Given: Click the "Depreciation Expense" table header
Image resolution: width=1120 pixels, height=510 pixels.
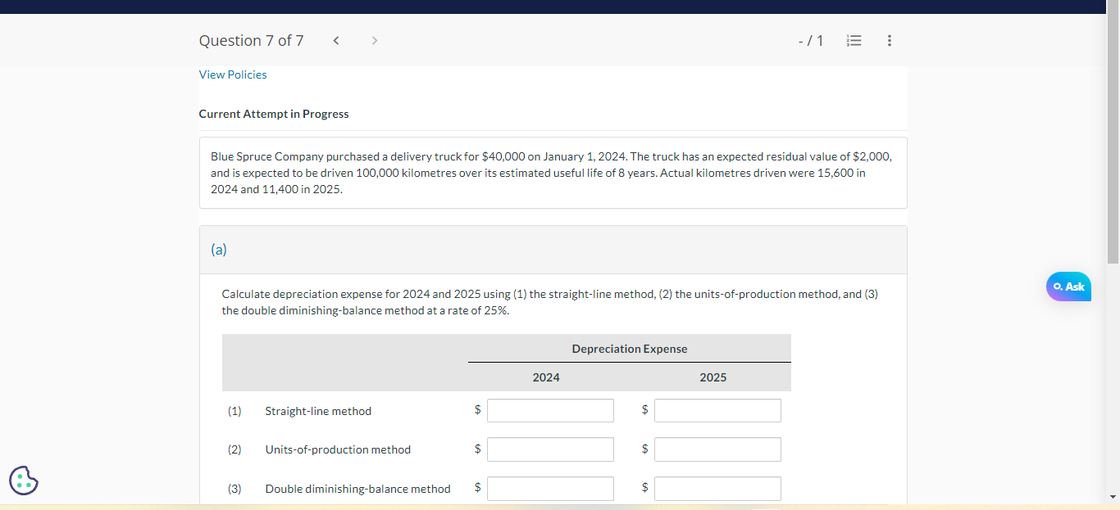Looking at the screenshot, I should tap(630, 349).
